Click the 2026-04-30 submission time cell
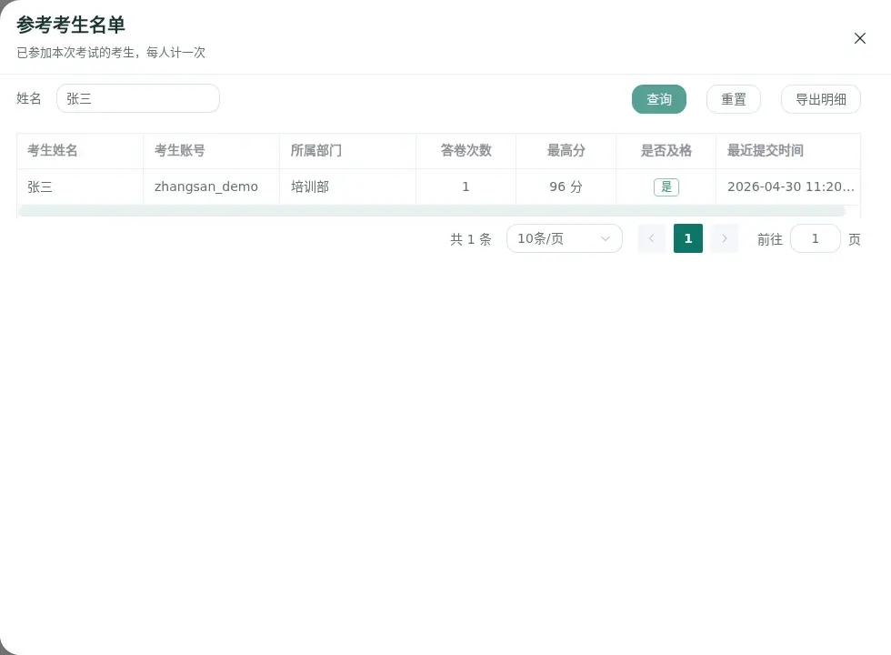Screen dimensions: 891x655 pos(788,186)
